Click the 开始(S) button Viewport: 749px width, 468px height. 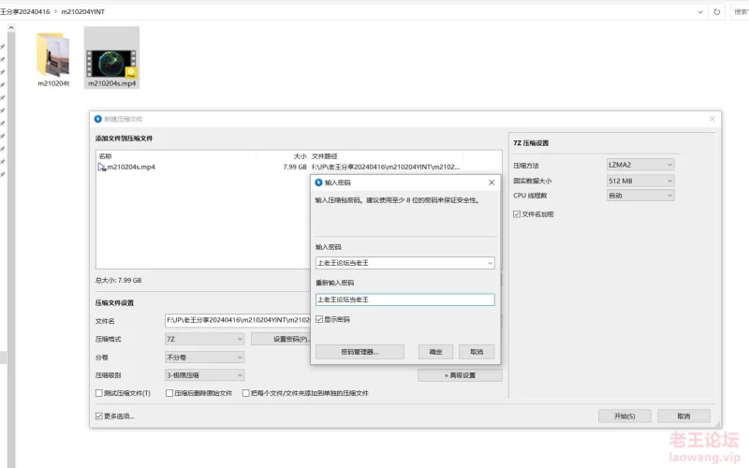tap(624, 416)
